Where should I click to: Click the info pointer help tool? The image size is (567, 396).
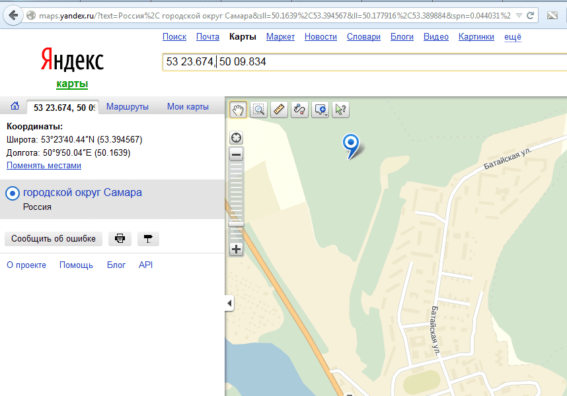[340, 110]
